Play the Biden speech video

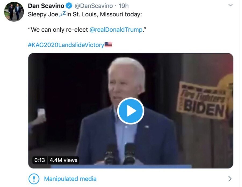tap(131, 111)
